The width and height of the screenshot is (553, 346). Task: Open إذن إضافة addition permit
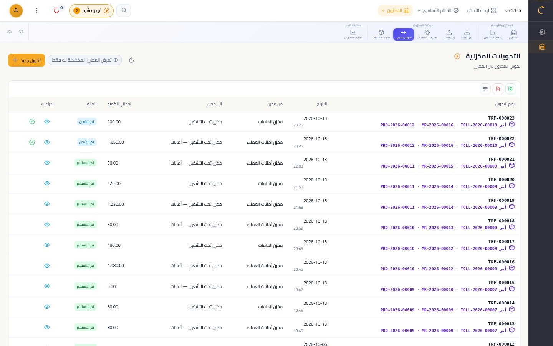(x=467, y=34)
